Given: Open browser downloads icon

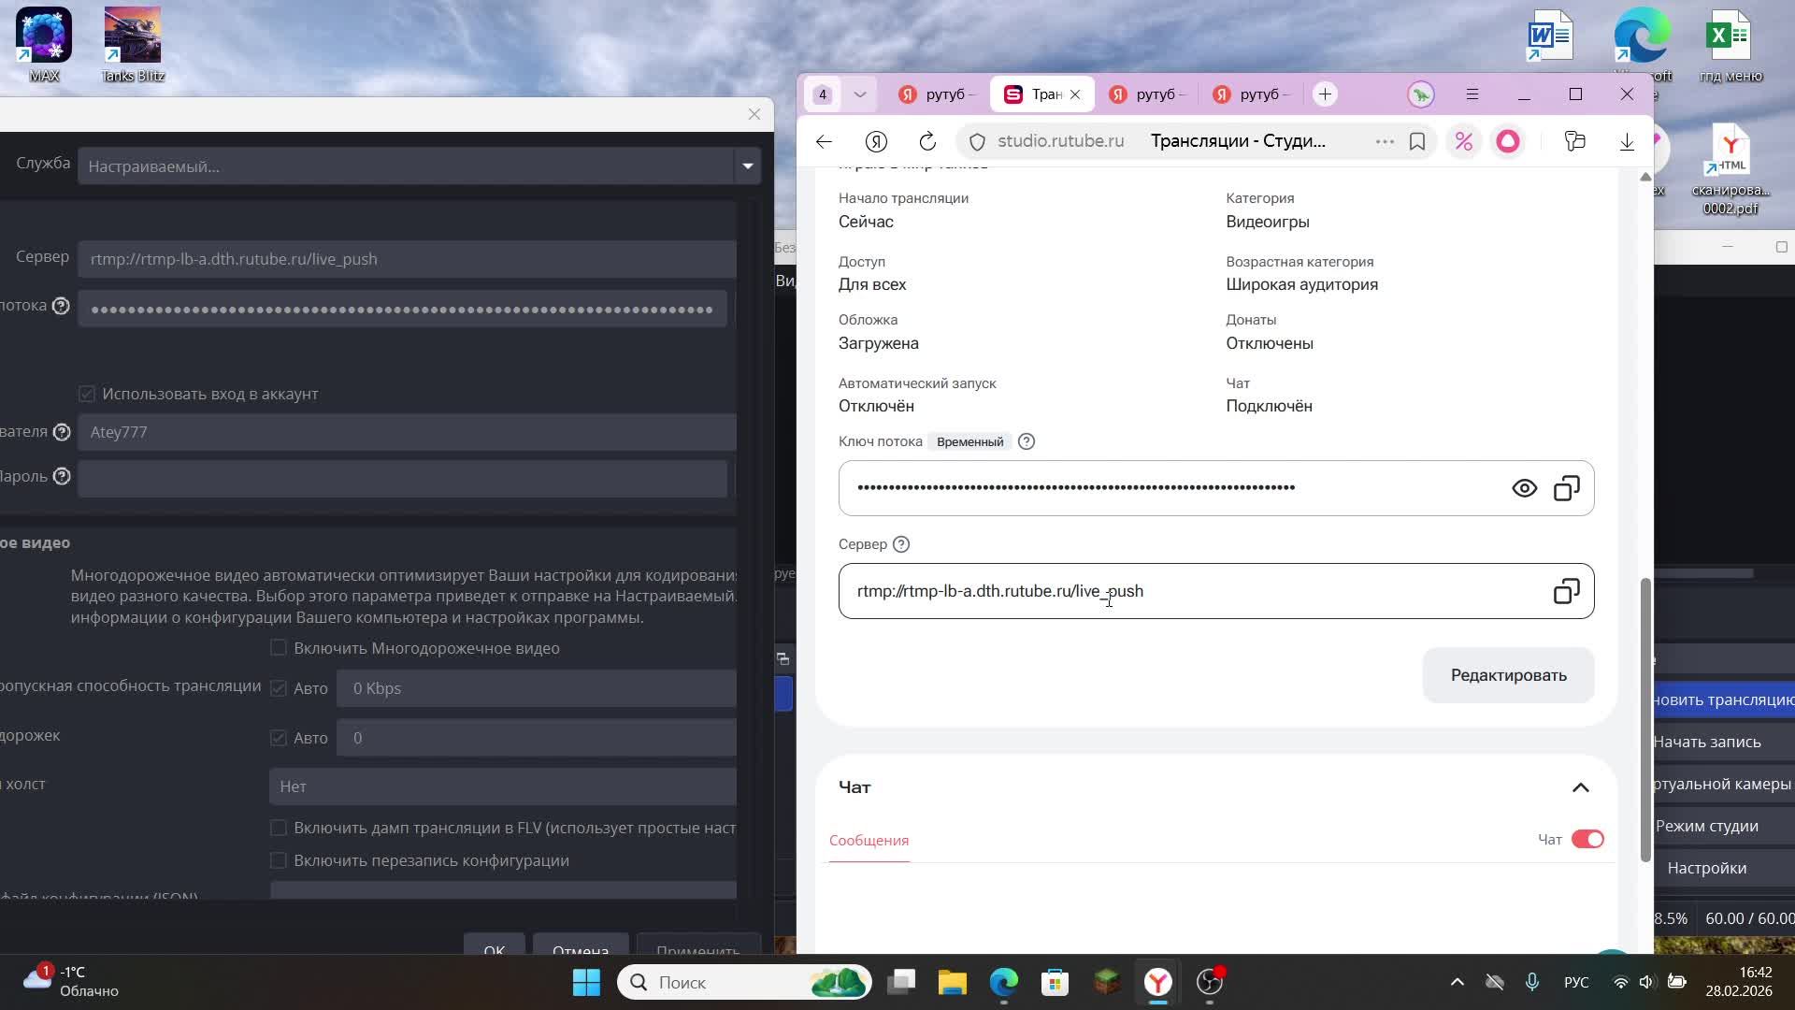Looking at the screenshot, I should (1626, 141).
